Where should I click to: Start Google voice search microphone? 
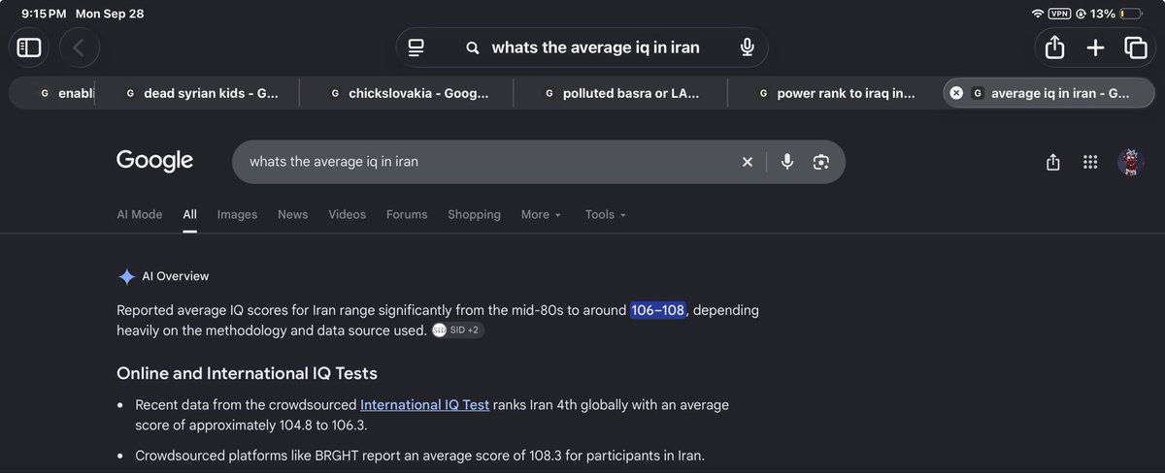(x=787, y=162)
